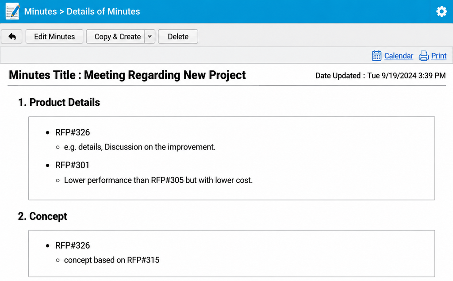This screenshot has height=281, width=453.
Task: Open the Calendar link
Action: click(399, 55)
